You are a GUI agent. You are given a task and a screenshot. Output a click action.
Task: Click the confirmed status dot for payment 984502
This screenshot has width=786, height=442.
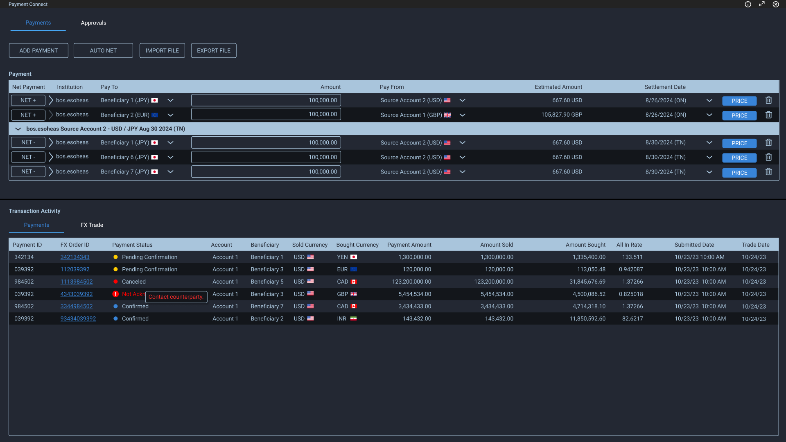(116, 306)
